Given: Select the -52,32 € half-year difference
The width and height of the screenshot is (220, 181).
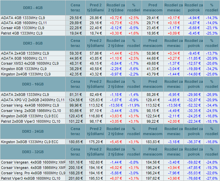Looking at the screenshot, I should (194, 105).
